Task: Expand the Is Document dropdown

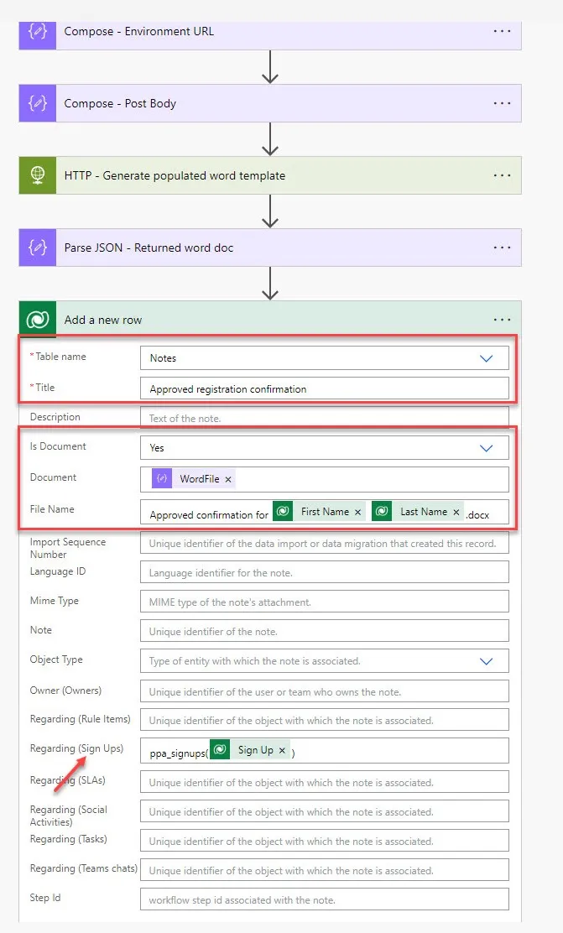Action: coord(487,448)
